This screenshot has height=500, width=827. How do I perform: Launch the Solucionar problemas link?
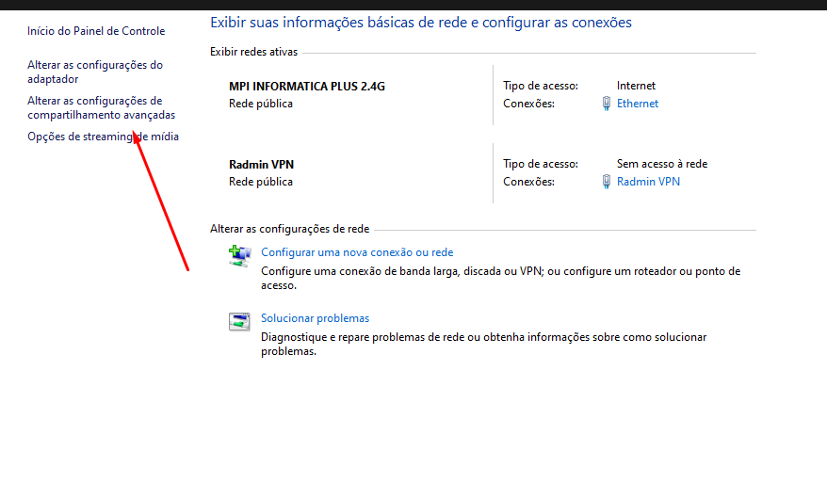(x=315, y=318)
